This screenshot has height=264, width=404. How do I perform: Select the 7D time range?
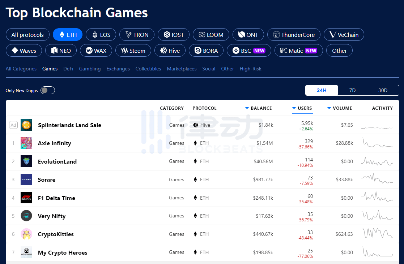353,90
